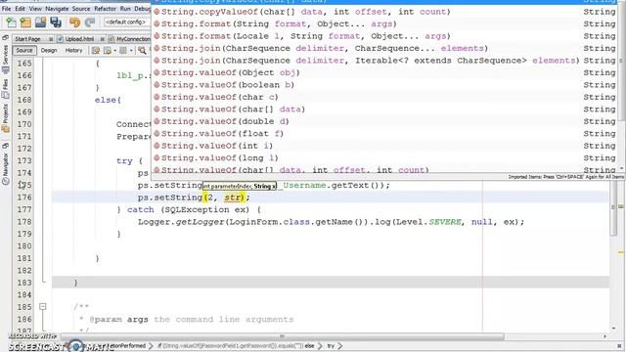Click the else breadcrumb item
This screenshot has width=626, height=352.
tap(309, 346)
